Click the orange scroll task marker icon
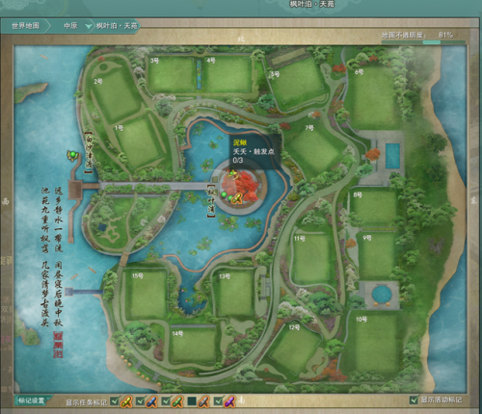482x414 pixels. click(126, 401)
